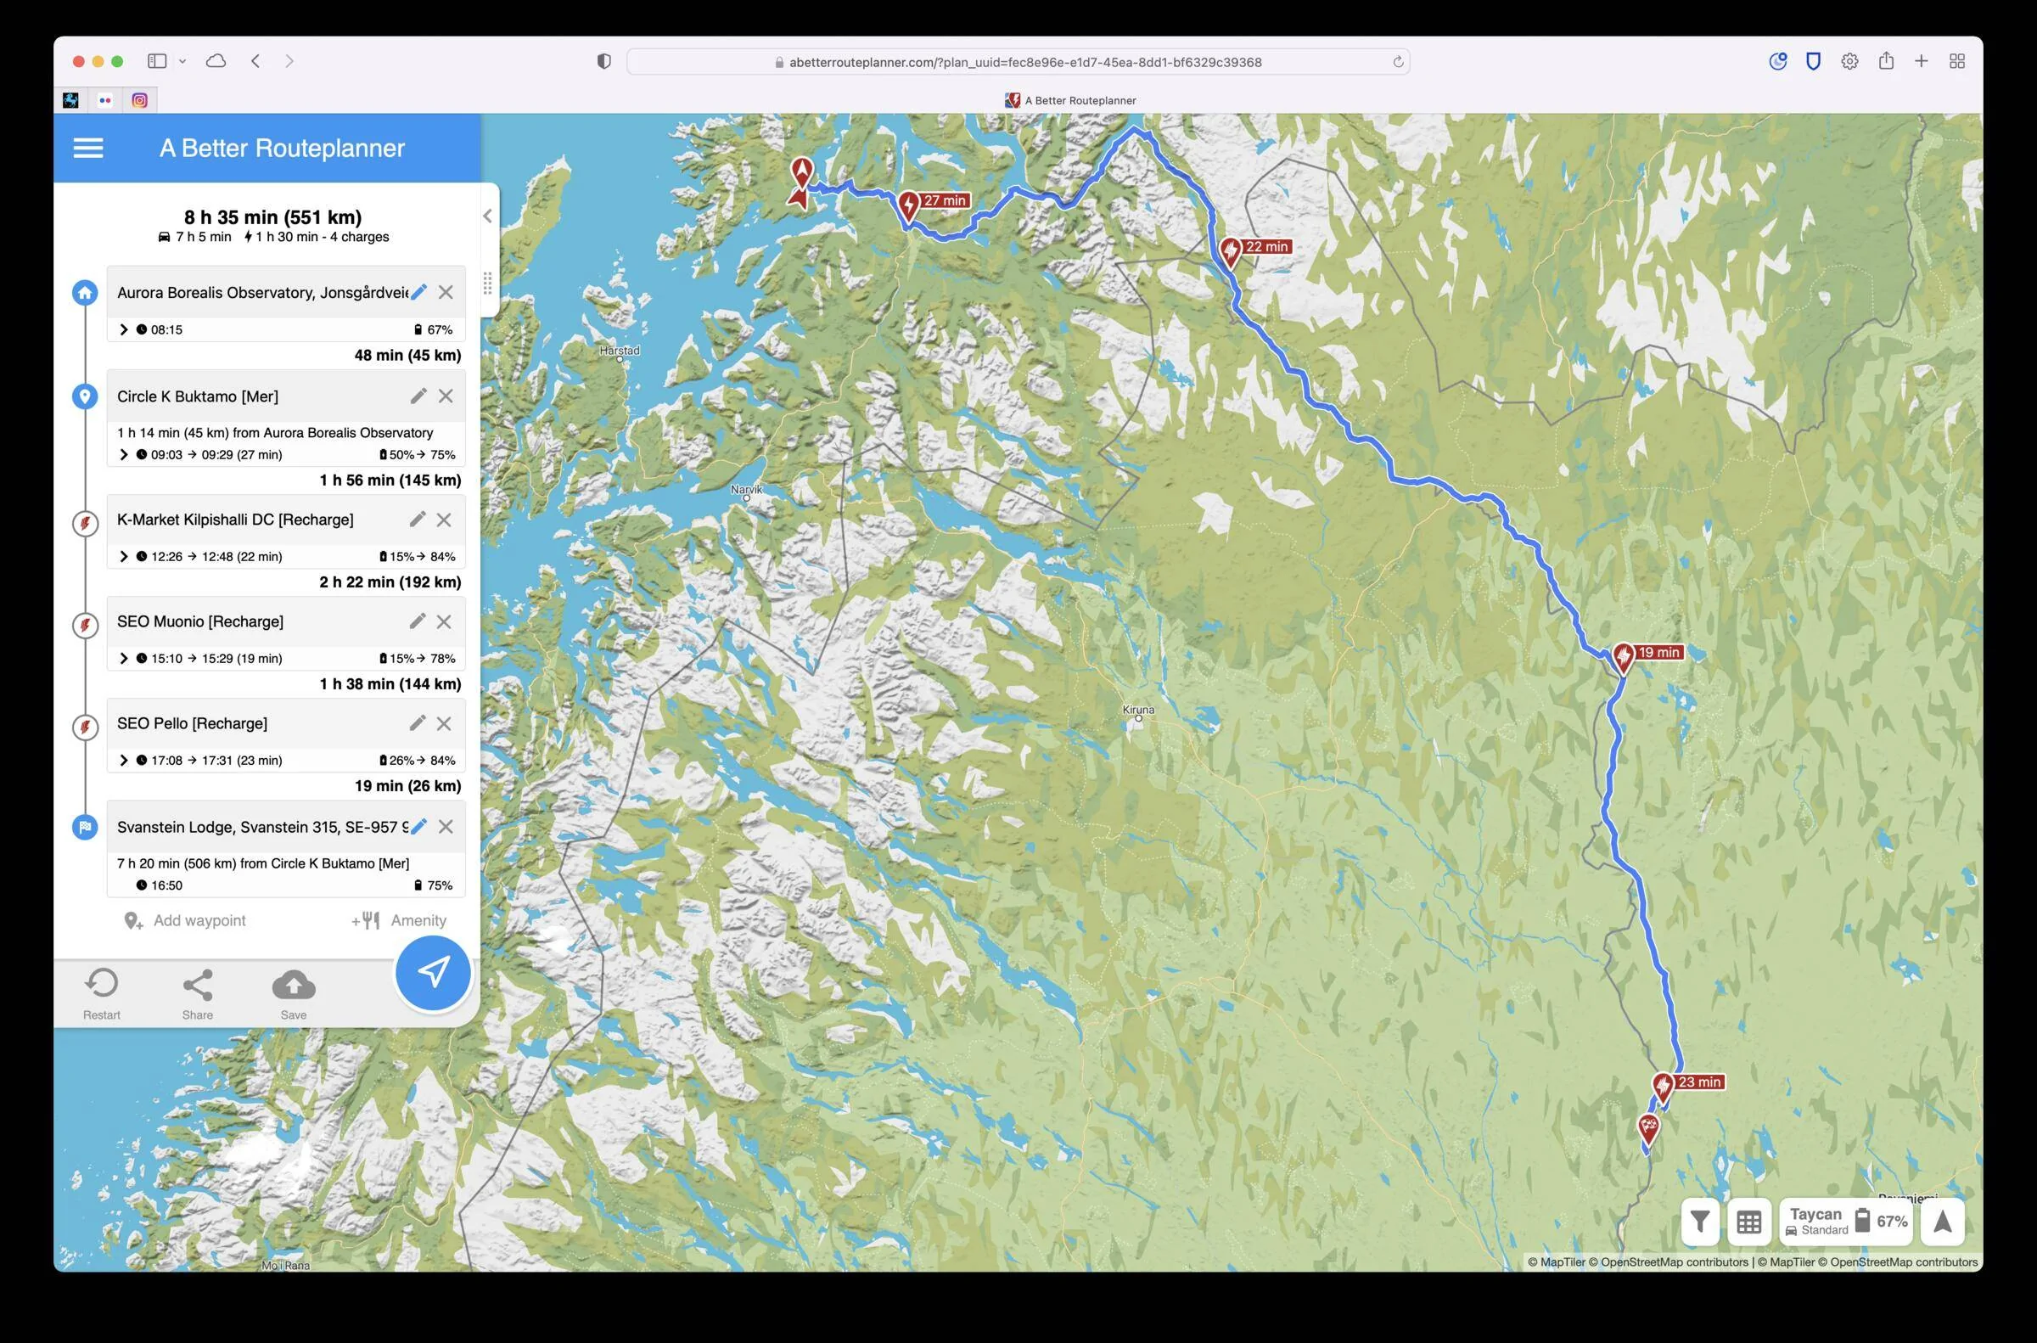Expand details for the 08:15 departure row

coord(124,329)
